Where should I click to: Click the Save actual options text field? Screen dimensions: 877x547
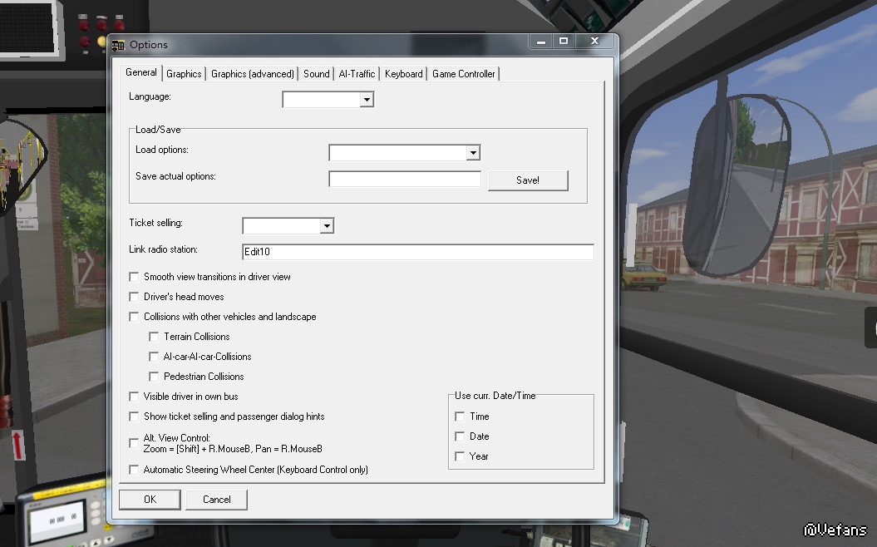pyautogui.click(x=405, y=180)
